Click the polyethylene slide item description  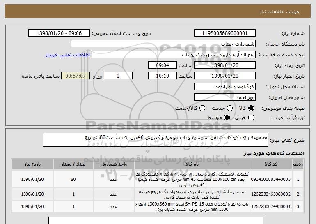click(x=192, y=194)
